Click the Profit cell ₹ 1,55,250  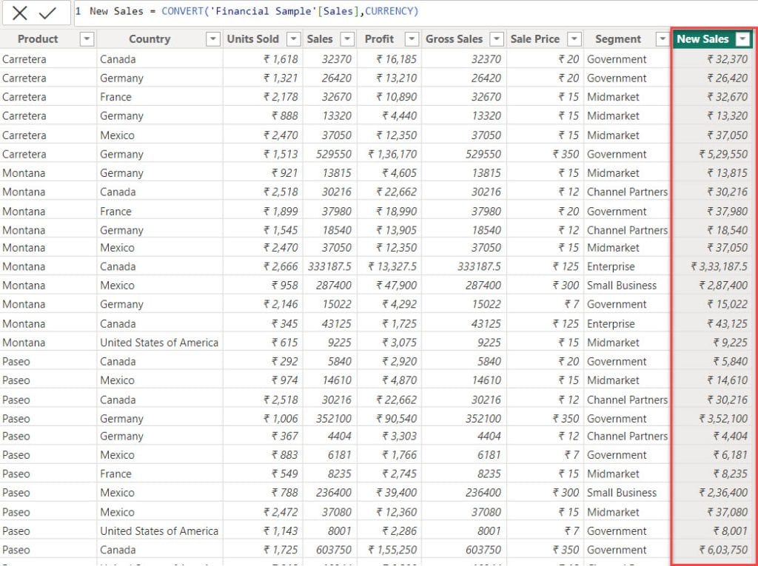click(x=389, y=550)
